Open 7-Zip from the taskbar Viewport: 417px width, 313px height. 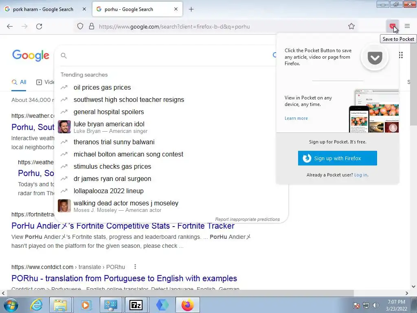tap(136, 305)
